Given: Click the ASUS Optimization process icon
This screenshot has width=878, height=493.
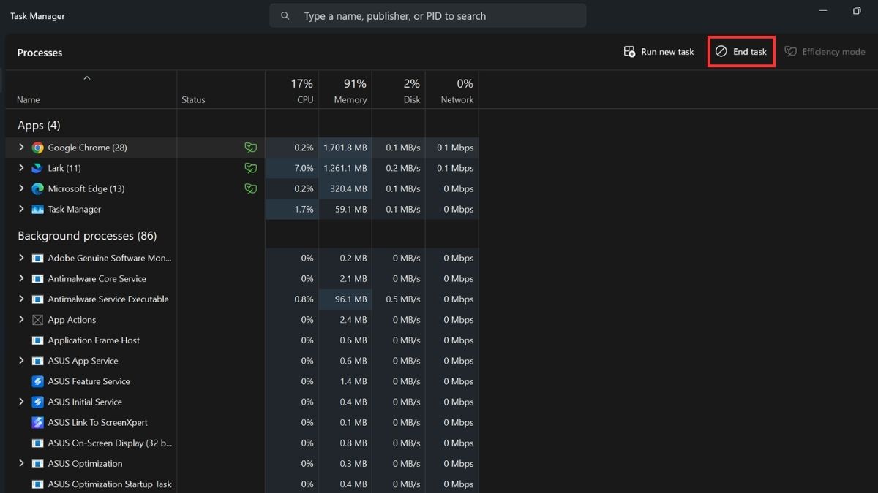Looking at the screenshot, I should [37, 463].
